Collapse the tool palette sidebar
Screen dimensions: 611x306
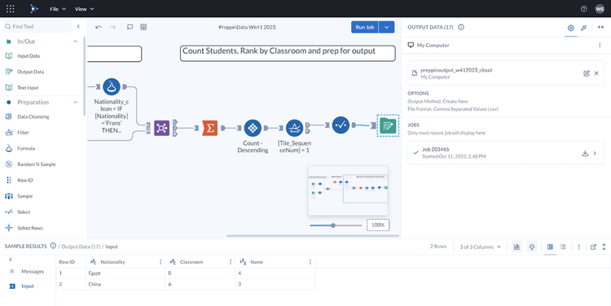[78, 27]
